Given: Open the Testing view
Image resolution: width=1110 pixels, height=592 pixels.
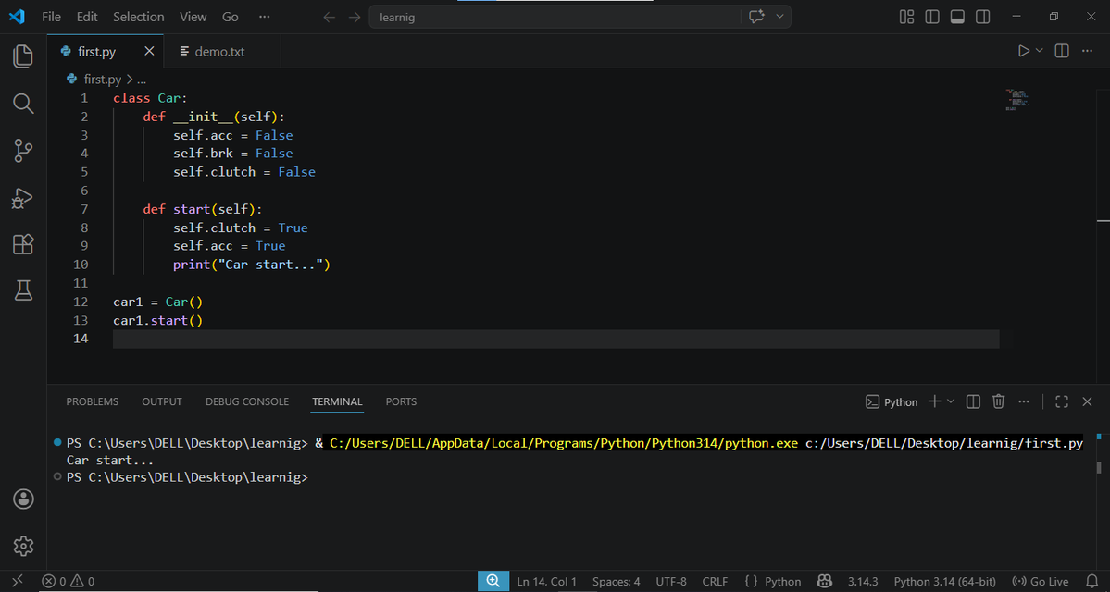Looking at the screenshot, I should tap(23, 290).
